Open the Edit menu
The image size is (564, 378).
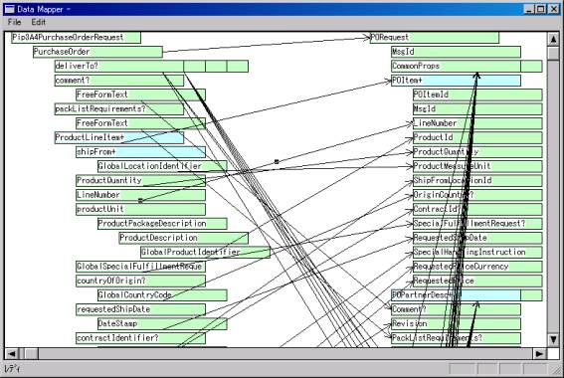coord(38,22)
